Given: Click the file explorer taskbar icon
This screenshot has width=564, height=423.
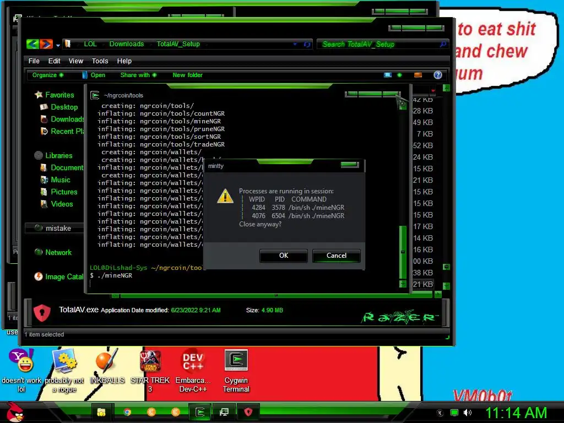Looking at the screenshot, I should click(x=101, y=412).
